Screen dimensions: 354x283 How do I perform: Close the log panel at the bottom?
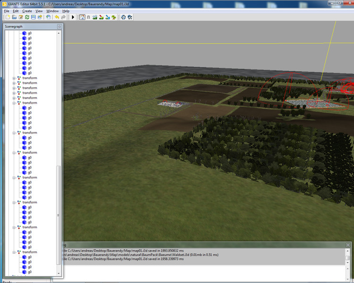point(348,245)
